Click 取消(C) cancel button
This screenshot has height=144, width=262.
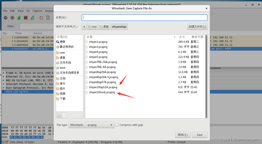(183, 135)
